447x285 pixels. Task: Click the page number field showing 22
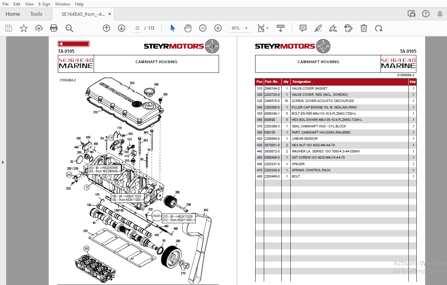pyautogui.click(x=137, y=28)
